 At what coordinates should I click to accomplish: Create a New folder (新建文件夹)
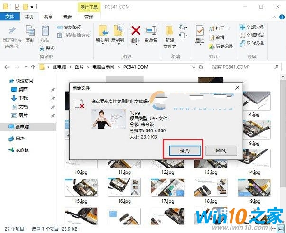click(170, 37)
